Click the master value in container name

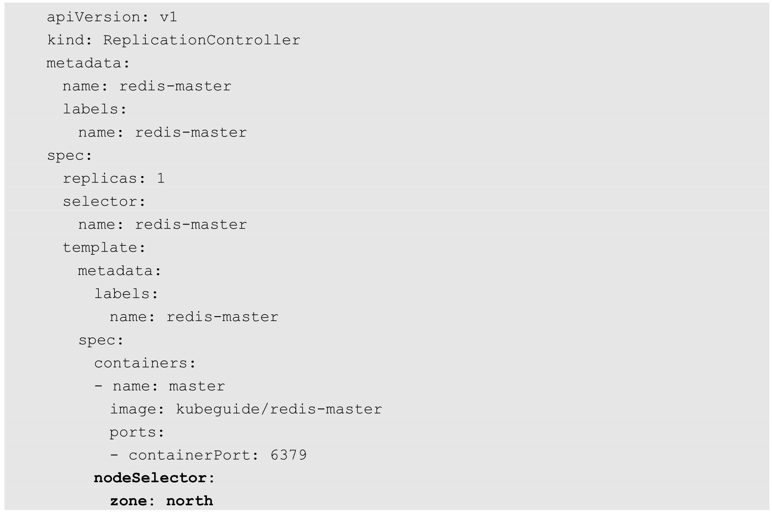[x=197, y=386]
